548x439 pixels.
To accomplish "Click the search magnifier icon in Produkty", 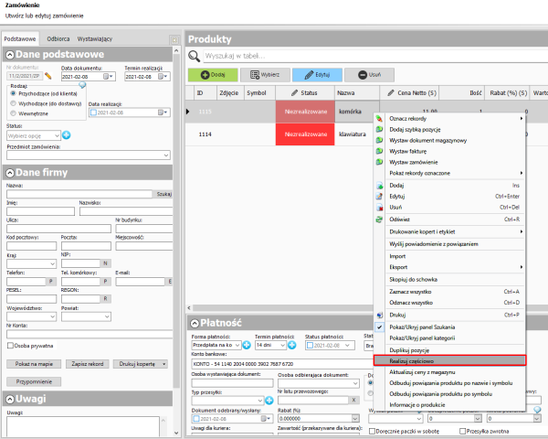I will point(194,56).
